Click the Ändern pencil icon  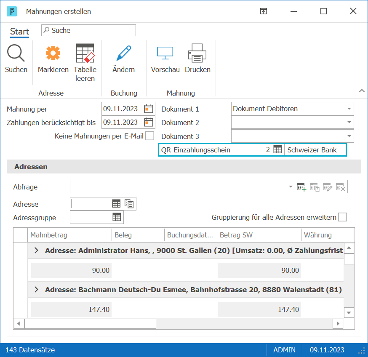click(124, 53)
